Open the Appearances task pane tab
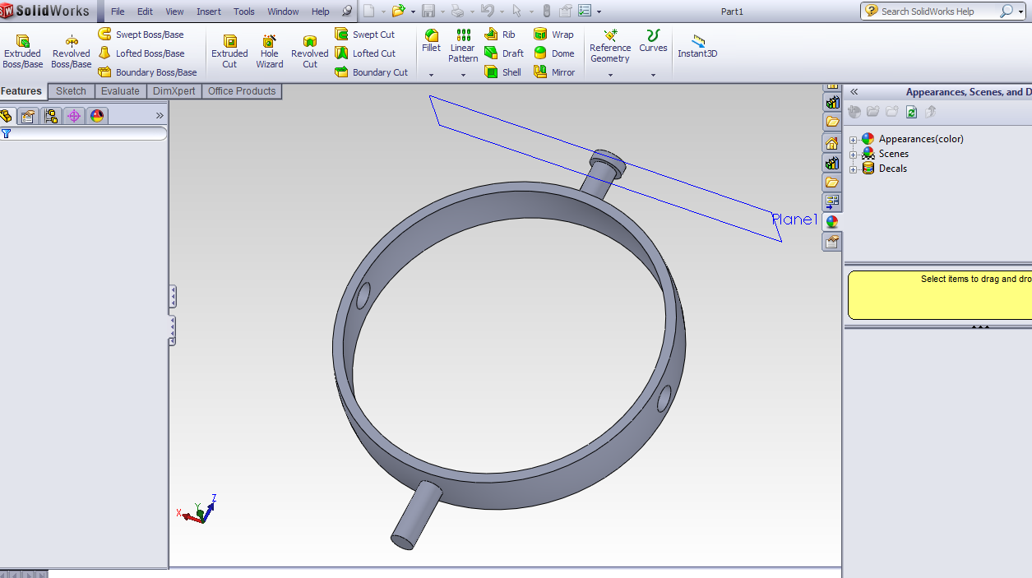 (832, 221)
